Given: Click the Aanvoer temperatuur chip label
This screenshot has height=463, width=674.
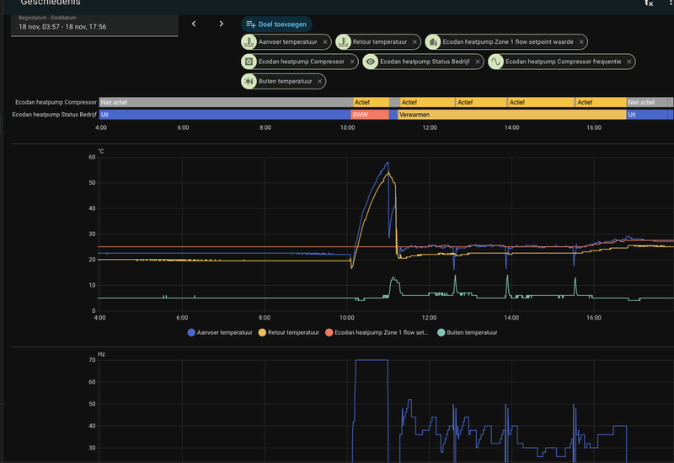Looking at the screenshot, I should click(287, 41).
